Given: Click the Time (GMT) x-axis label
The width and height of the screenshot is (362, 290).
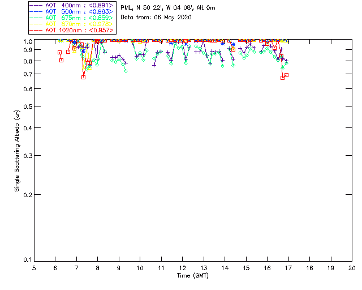Looking at the screenshot, I should click(x=193, y=275).
